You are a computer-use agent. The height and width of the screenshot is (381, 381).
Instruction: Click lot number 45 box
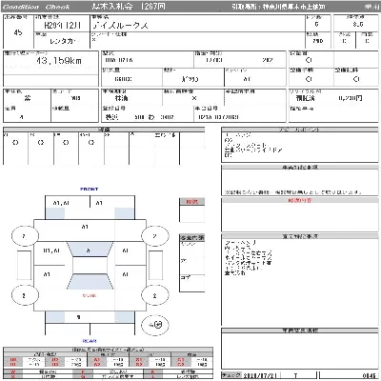coord(18,31)
